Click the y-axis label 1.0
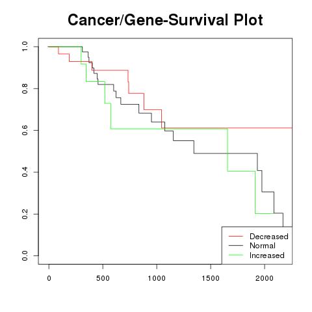The image size is (312, 312). (25, 47)
